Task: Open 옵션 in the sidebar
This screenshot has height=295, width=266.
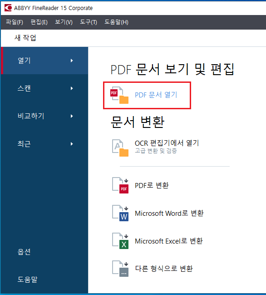Action: (x=24, y=252)
